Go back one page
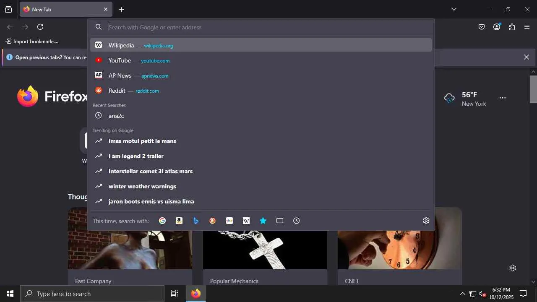 (10, 27)
